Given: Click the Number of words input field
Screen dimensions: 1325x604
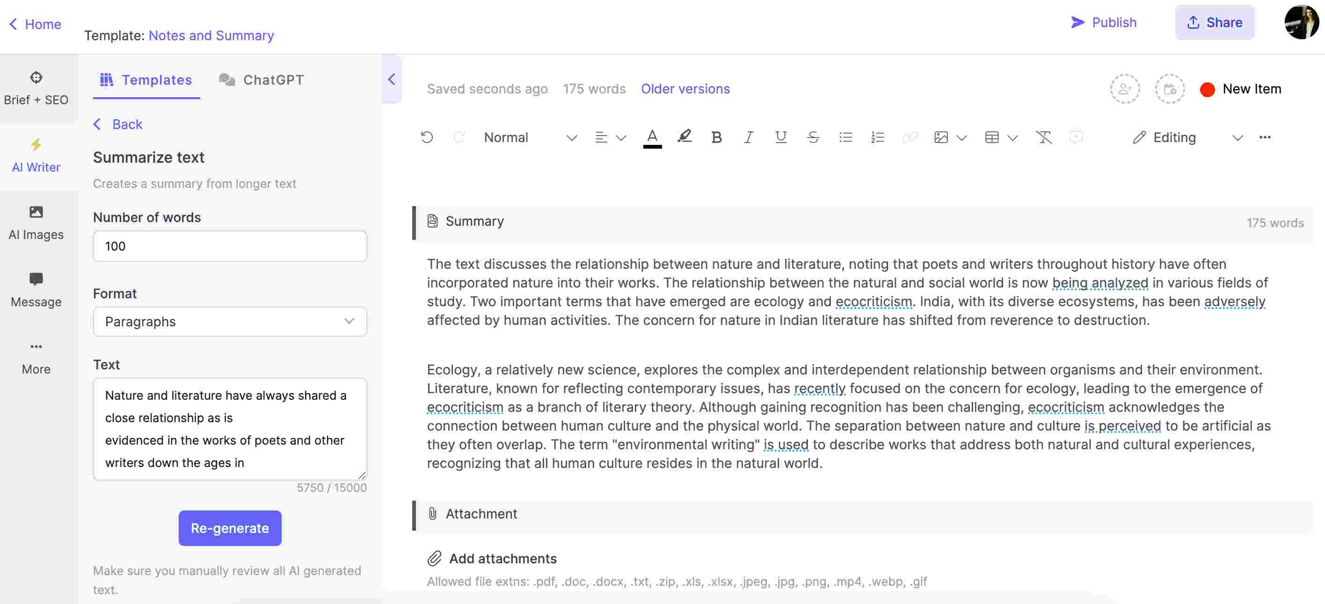Looking at the screenshot, I should 229,245.
